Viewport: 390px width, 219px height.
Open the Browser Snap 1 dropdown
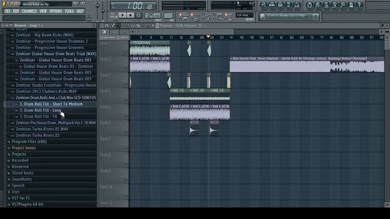(x=28, y=26)
